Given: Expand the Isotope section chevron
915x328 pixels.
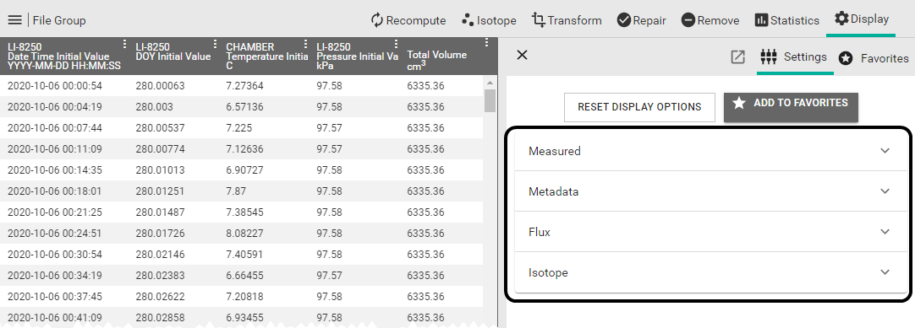Looking at the screenshot, I should (x=885, y=272).
